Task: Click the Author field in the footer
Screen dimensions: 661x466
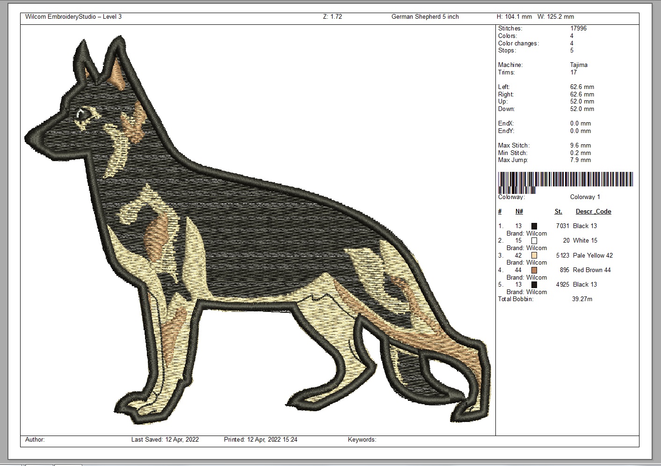Action: click(35, 440)
